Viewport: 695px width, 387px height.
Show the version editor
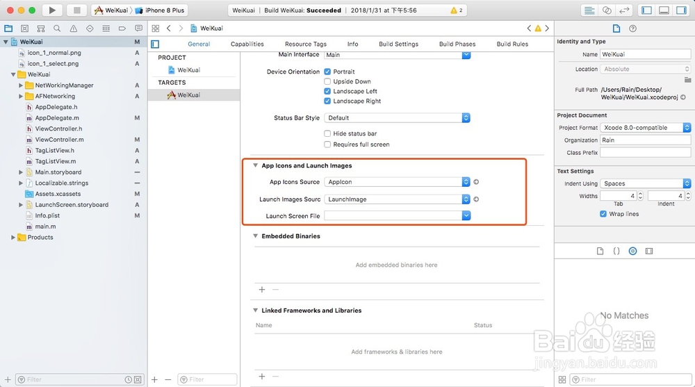click(x=624, y=10)
